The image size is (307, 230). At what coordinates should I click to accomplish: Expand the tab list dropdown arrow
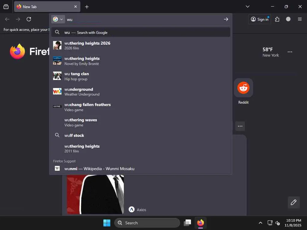pos(247,7)
